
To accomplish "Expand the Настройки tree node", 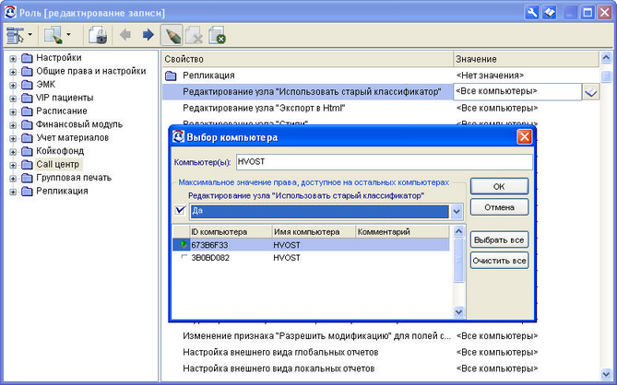I will [13, 59].
